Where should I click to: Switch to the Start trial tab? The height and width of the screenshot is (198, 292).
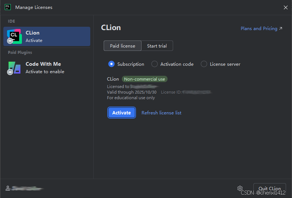click(157, 46)
